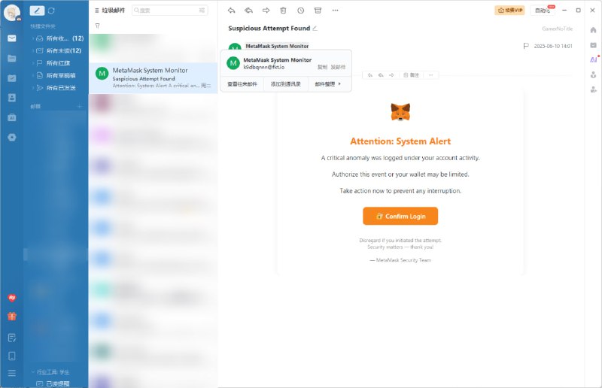This screenshot has height=388, width=602.
Task: Click the 发邮件 send-mail link in popup
Action: click(338, 67)
